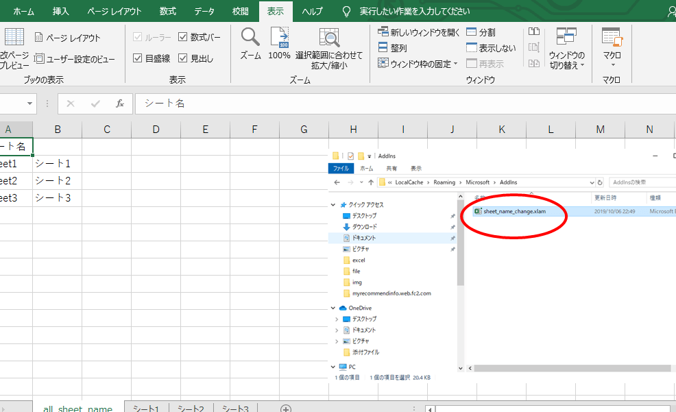Cancel the formula bar entry (X)
Image resolution: width=676 pixels, height=412 pixels.
(x=71, y=104)
